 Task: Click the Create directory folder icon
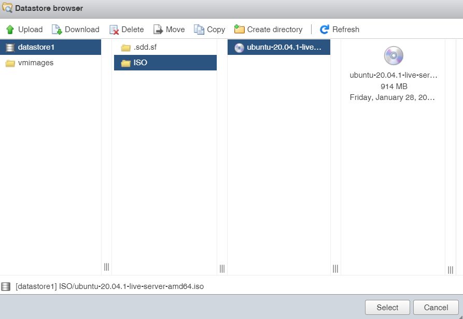click(240, 30)
